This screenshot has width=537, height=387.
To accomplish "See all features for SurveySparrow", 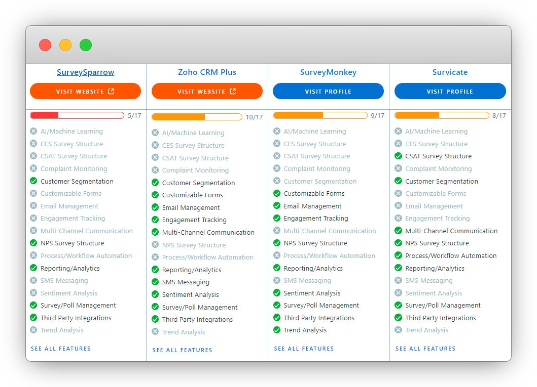I will pos(61,349).
